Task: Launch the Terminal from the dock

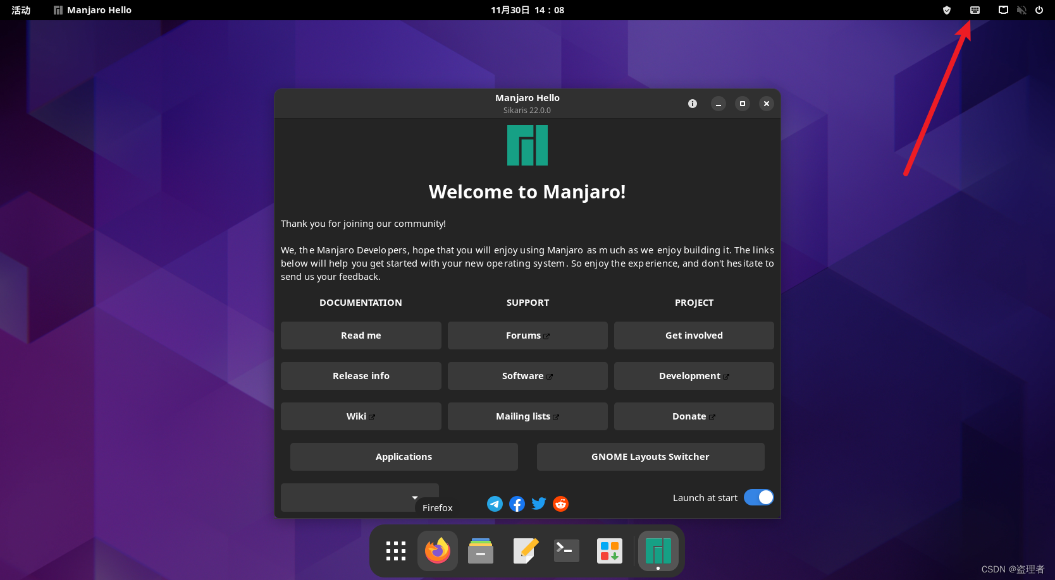Action: [567, 551]
